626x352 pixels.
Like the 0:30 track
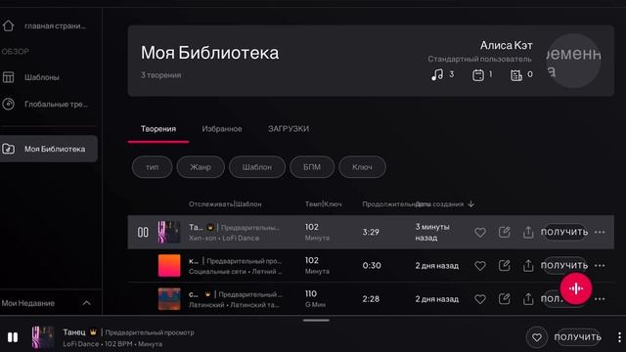point(480,265)
